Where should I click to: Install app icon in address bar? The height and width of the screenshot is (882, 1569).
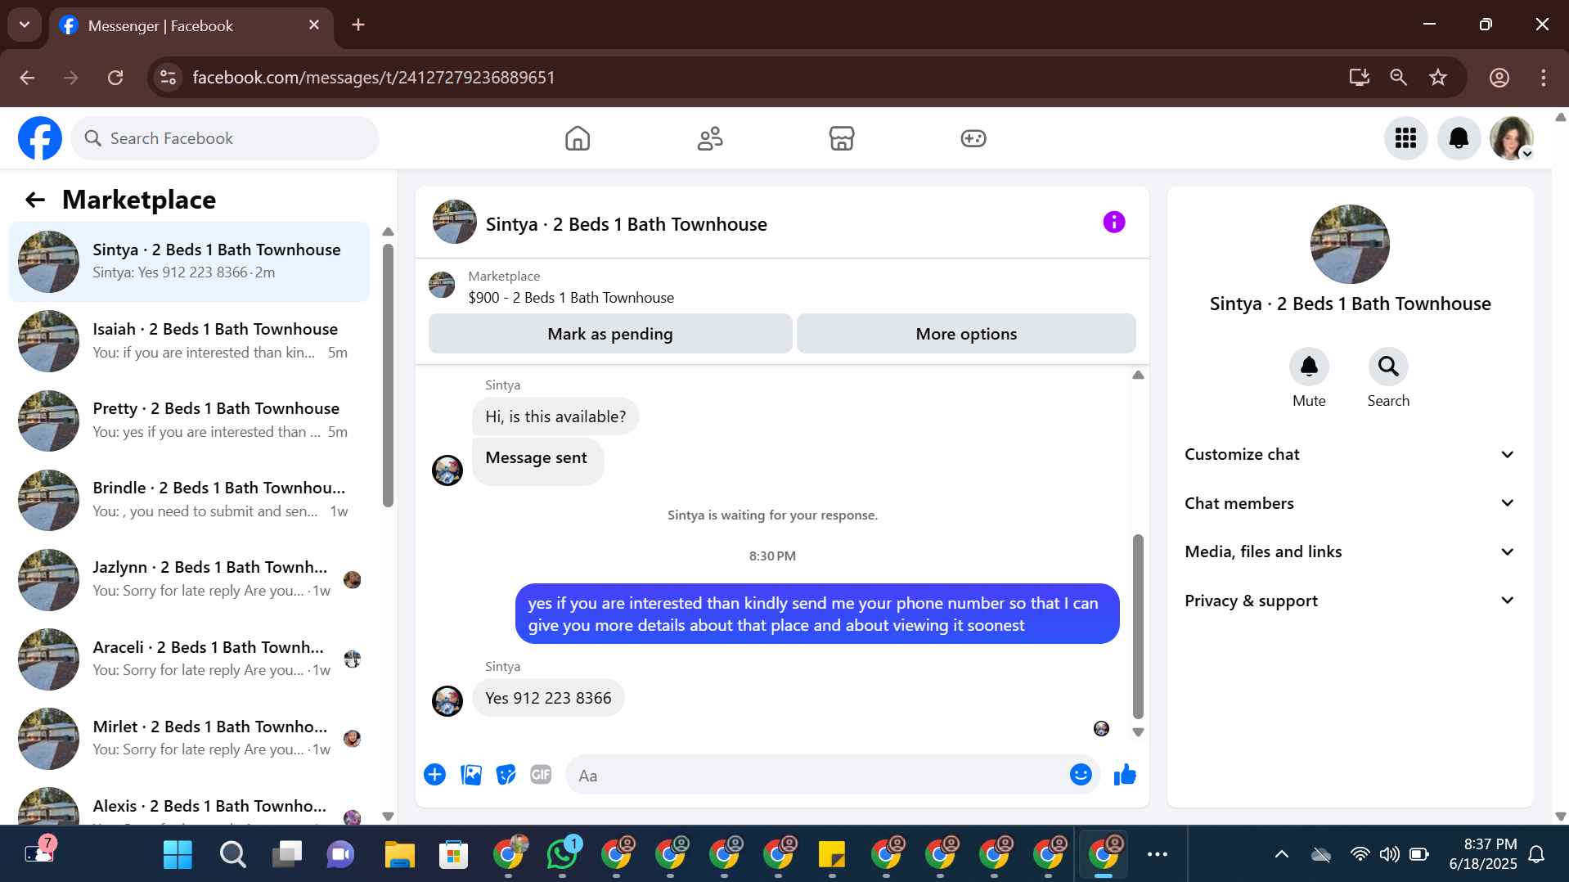[1360, 78]
